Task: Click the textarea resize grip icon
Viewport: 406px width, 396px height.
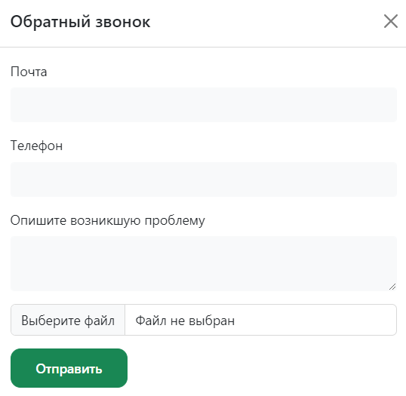Action: pyautogui.click(x=392, y=287)
